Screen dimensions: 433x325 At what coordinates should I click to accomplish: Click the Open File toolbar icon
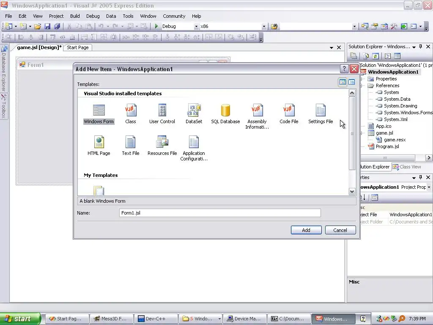pos(38,27)
